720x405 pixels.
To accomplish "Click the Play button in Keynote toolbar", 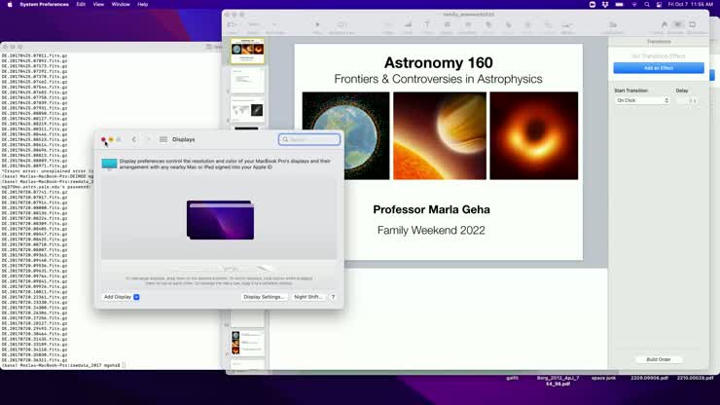I will tap(317, 25).
